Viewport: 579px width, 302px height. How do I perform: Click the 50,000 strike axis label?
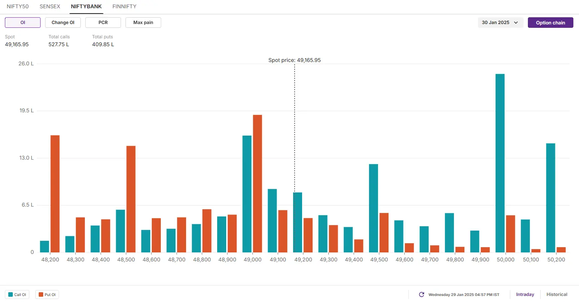pos(506,260)
